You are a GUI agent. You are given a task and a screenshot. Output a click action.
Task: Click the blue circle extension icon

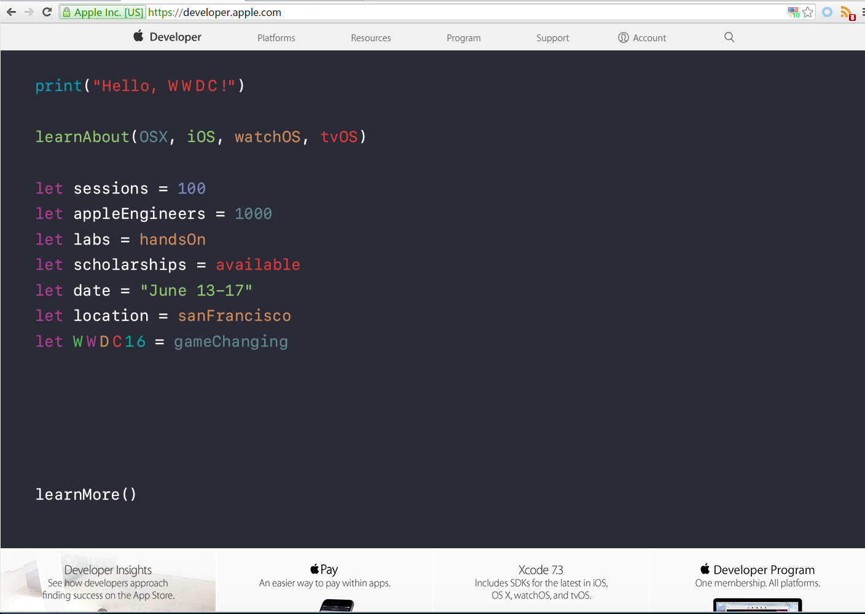(828, 12)
